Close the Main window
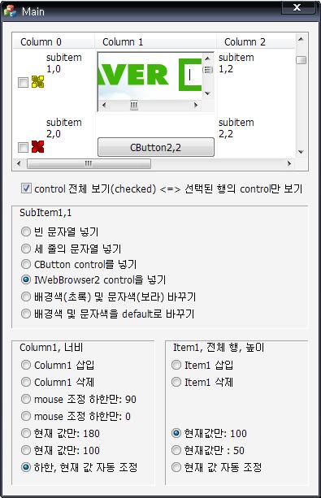The image size is (321, 498). tap(297, 7)
